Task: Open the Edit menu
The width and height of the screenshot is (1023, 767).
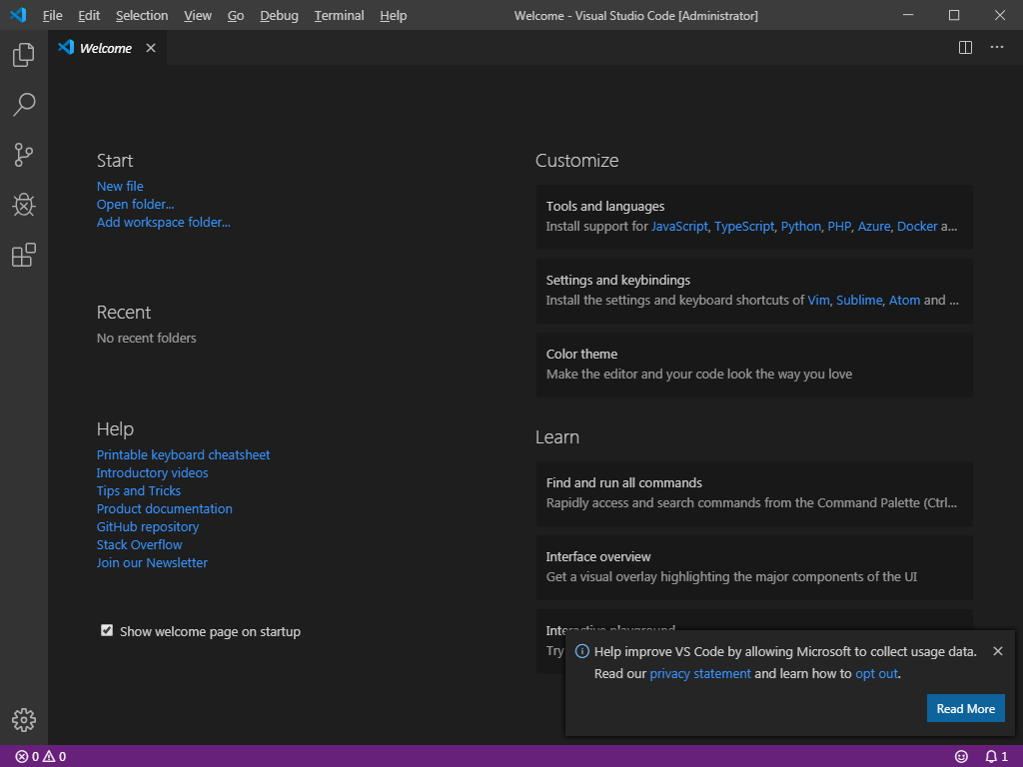Action: coord(89,15)
